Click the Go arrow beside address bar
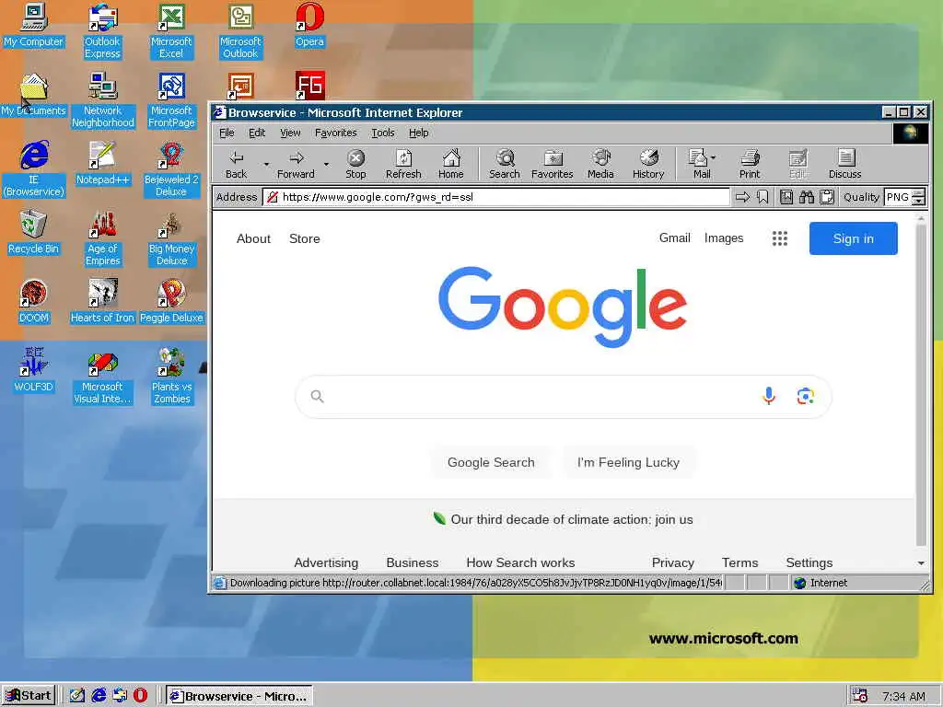Screen dimensions: 943x707 pyautogui.click(x=743, y=197)
